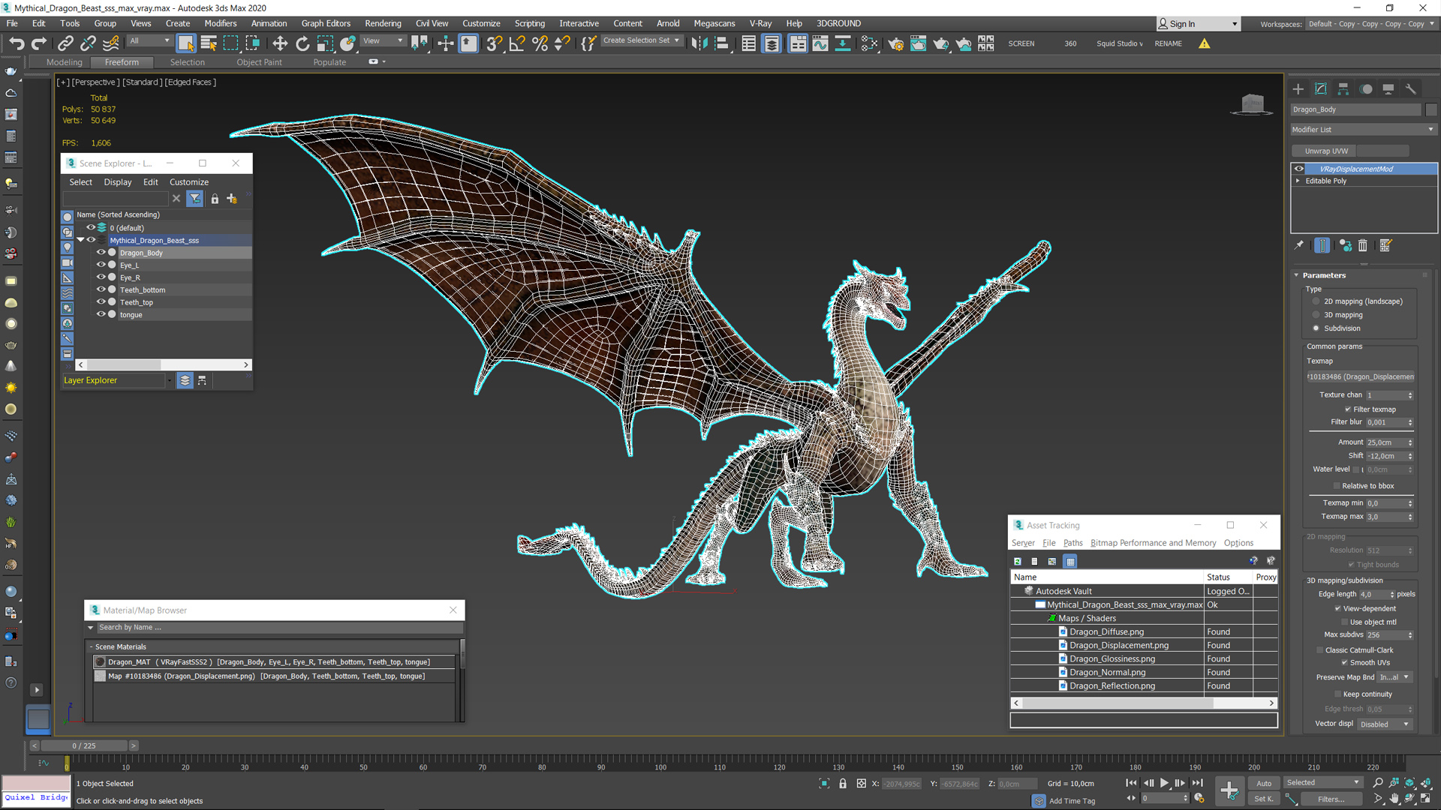Open the Vector displ Disabled dropdown
1441x810 pixels.
pos(1385,724)
